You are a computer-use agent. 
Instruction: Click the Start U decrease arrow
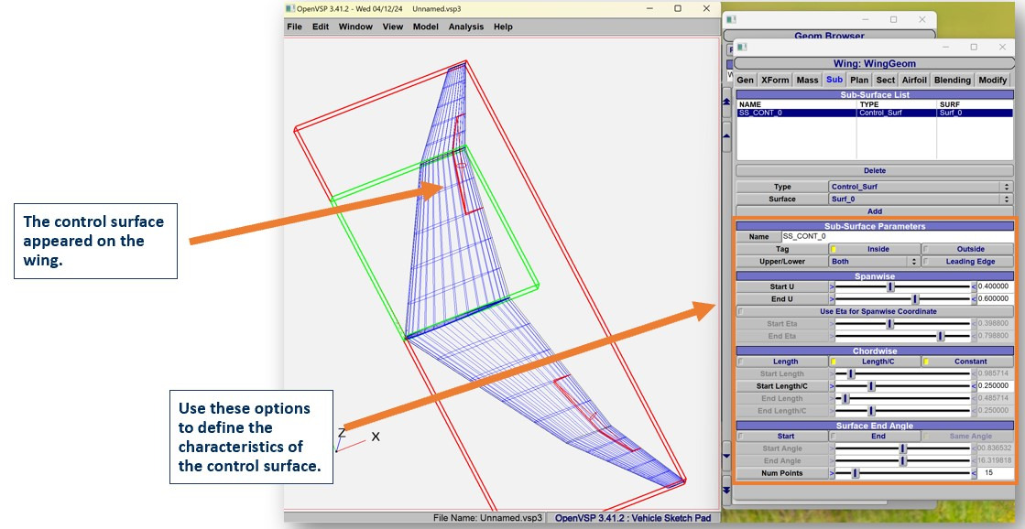click(x=832, y=286)
